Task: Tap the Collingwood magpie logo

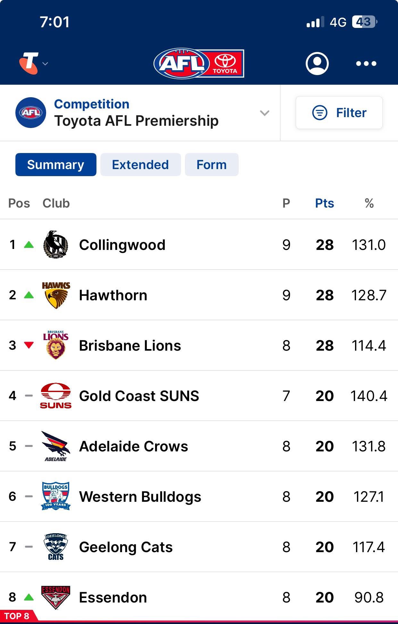Action: pyautogui.click(x=56, y=244)
